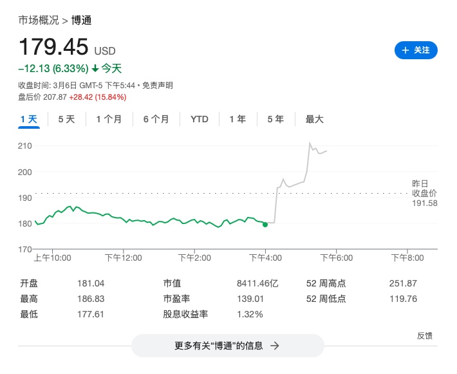Screen dimensions: 457x374
Task: Show the 5 年 price chart
Action: (x=275, y=119)
